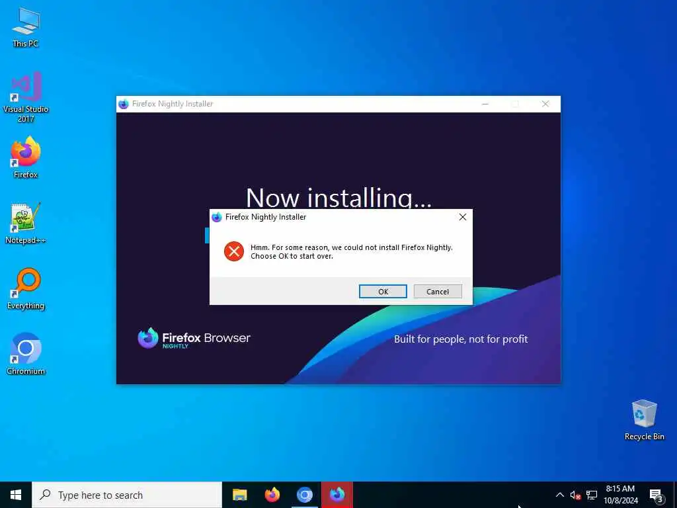Screen dimensions: 677x508
Task: Open File Explorer from the taskbar
Action: 239,495
